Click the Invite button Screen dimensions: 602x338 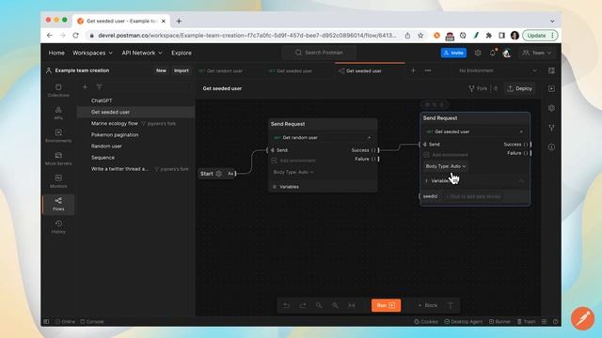(453, 53)
